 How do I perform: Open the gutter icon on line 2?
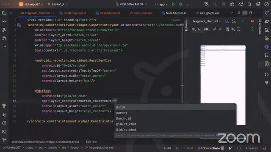pyautogui.click(x=19, y=25)
